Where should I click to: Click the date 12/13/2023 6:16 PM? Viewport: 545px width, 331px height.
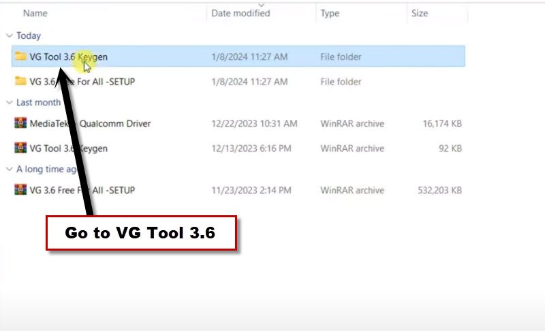[x=251, y=148]
